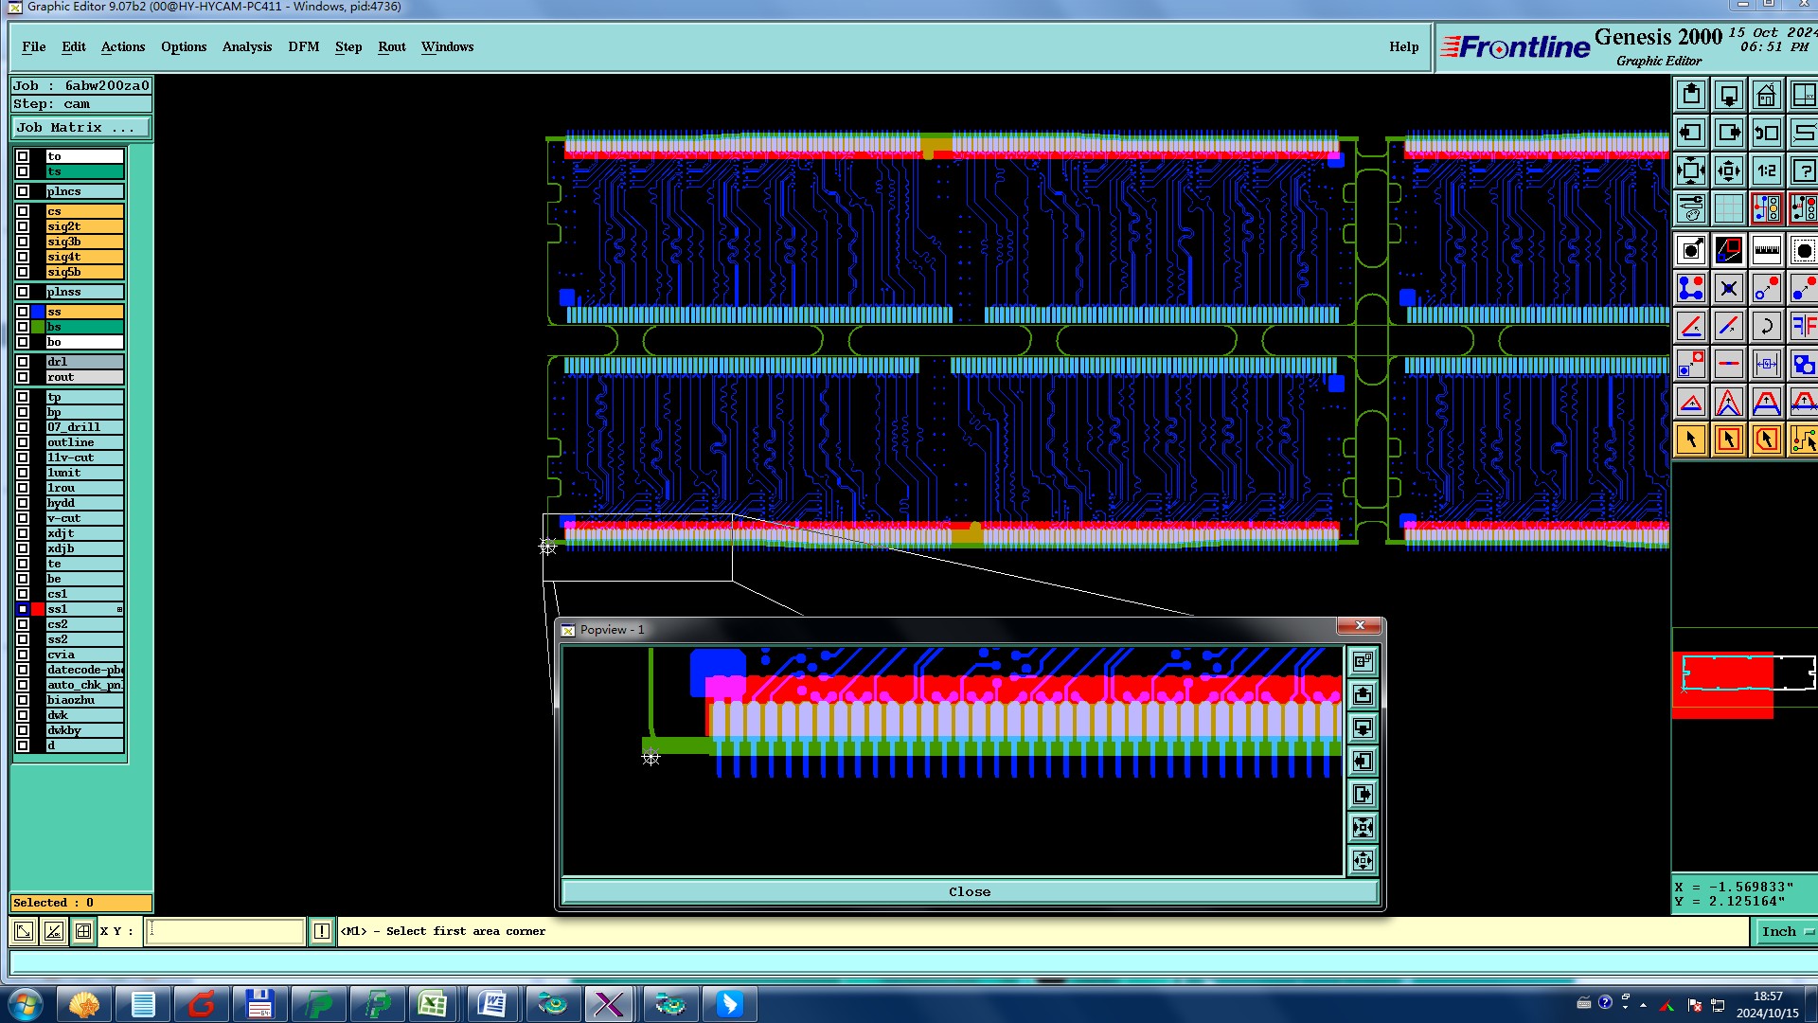Toggle visibility checkbox of ss1 layer

(23, 609)
